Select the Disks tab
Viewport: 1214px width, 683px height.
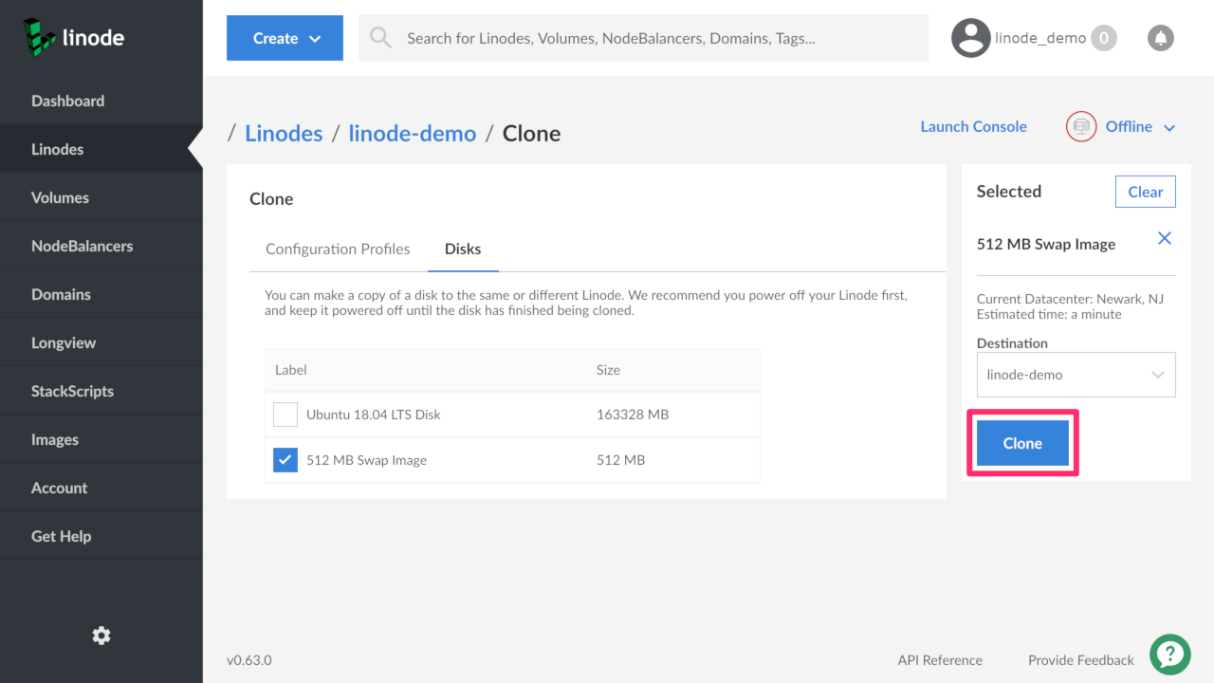463,249
